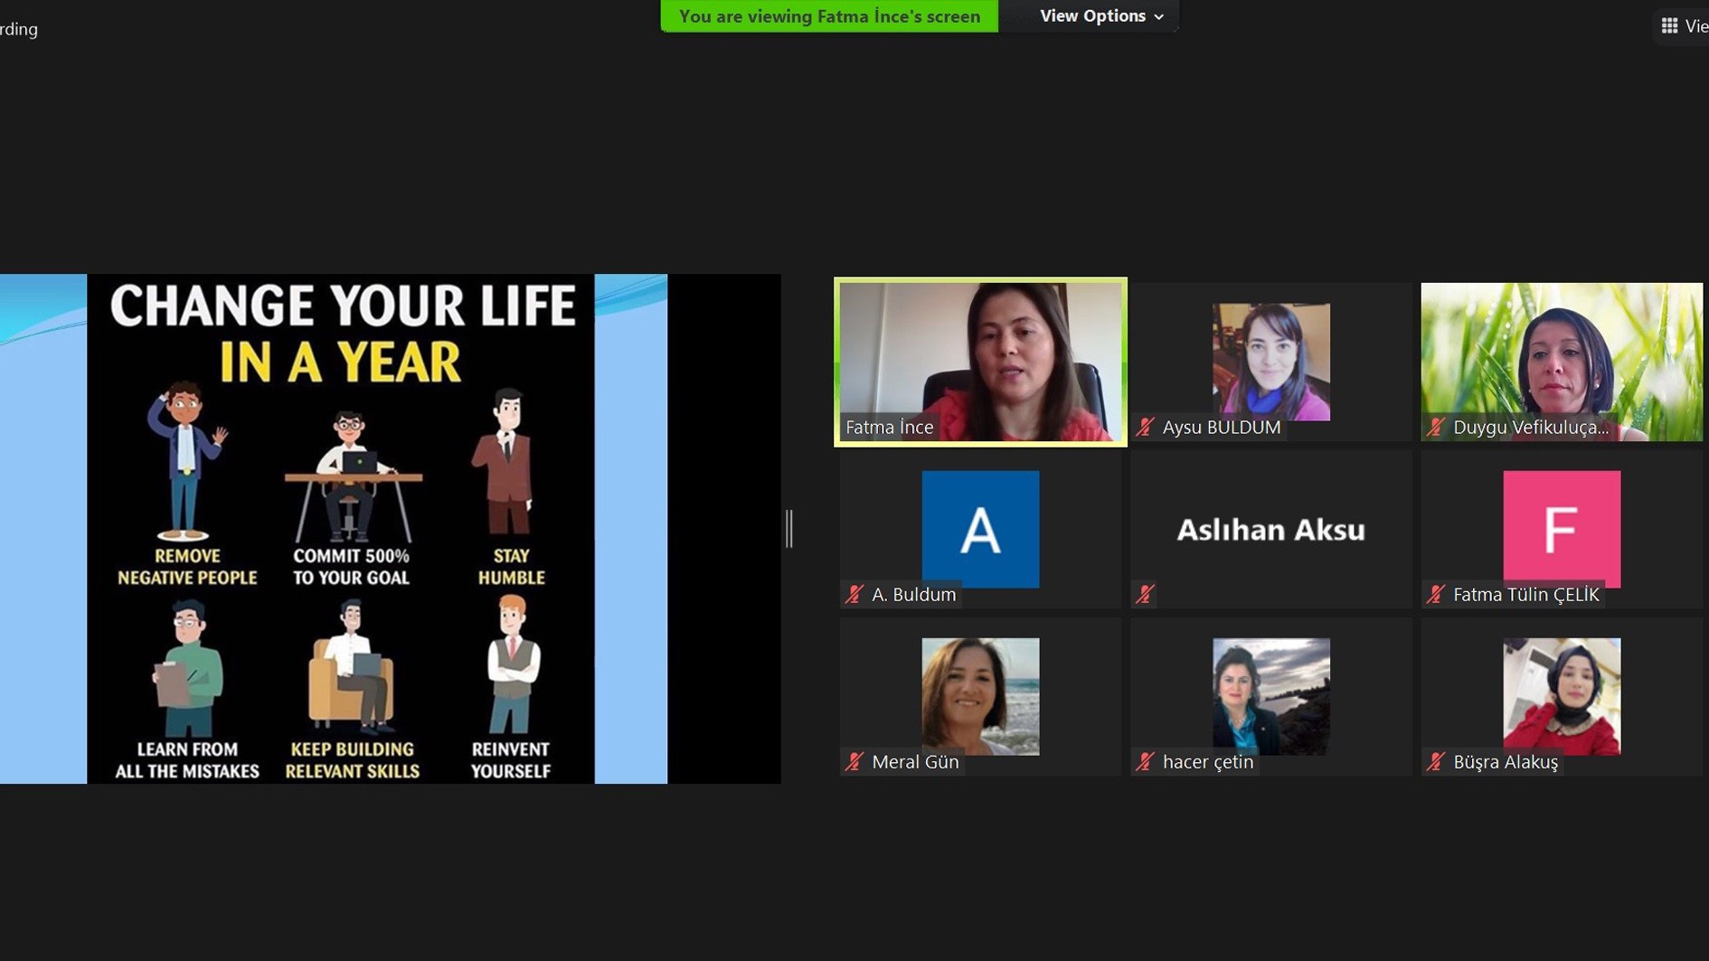The width and height of the screenshot is (1709, 961).
Task: Click 'REMOVE NEGATIVE PEOPLE' text on slide
Action: click(187, 567)
